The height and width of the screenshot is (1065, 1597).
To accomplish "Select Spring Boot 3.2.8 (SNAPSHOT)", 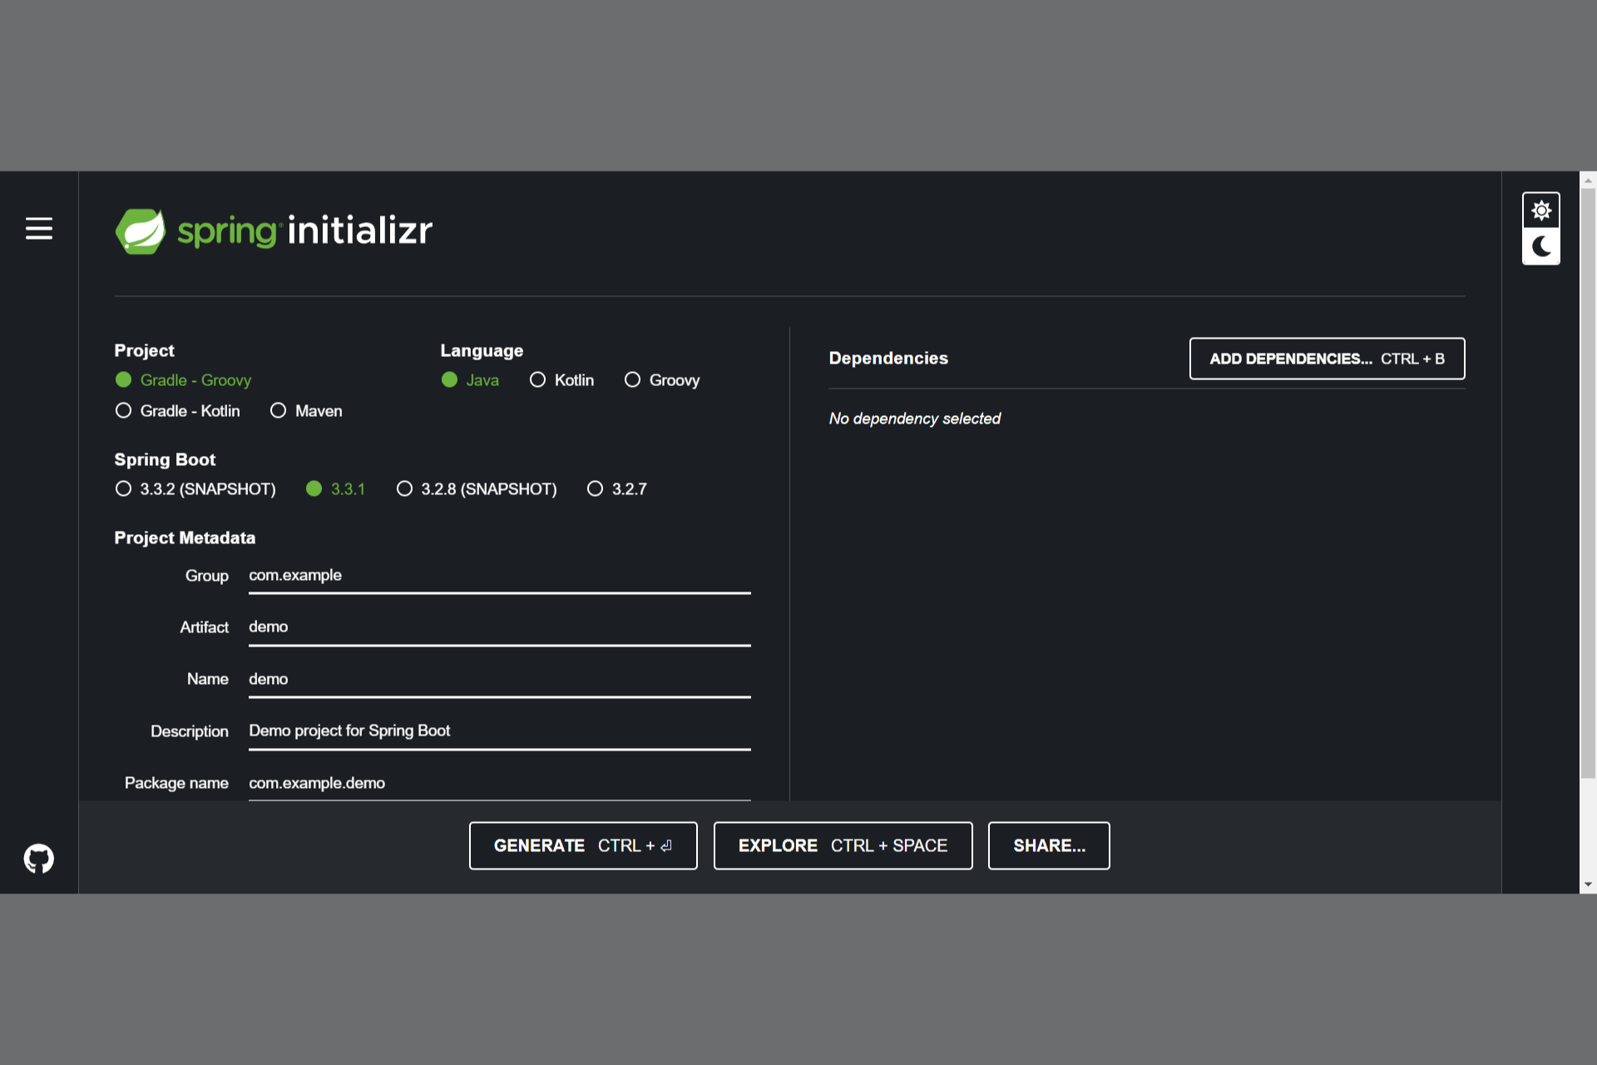I will (x=477, y=489).
